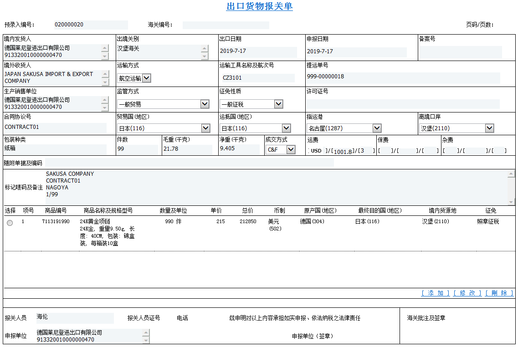
Task: Select the radio button for item 1
Action: (x=10, y=223)
